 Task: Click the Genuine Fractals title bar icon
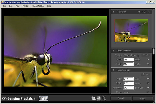coord(2,2)
